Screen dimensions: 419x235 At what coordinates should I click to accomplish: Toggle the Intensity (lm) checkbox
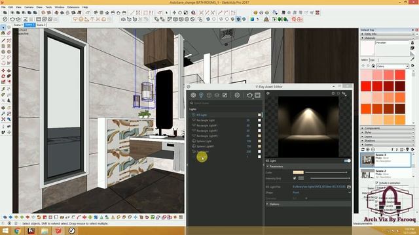tap(295, 178)
